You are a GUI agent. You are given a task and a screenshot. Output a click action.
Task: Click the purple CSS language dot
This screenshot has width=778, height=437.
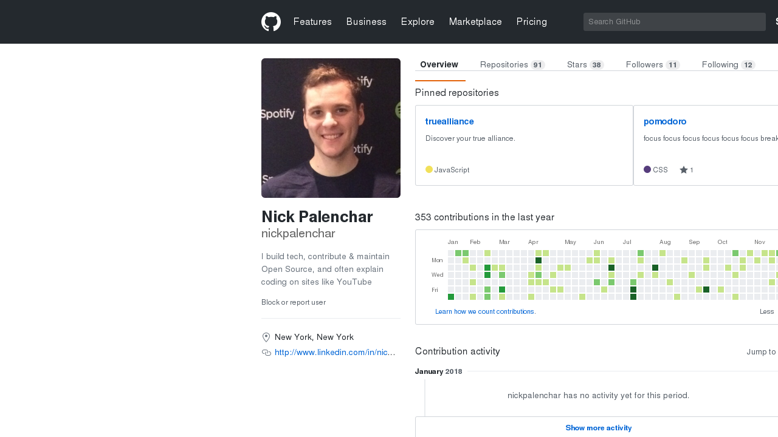pos(647,169)
